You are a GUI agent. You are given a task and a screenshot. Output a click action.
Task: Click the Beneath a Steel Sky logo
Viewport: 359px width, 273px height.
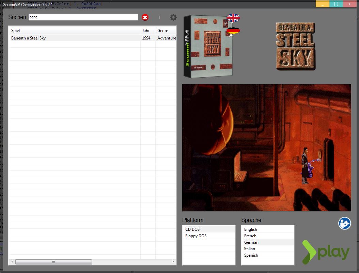tap(295, 46)
